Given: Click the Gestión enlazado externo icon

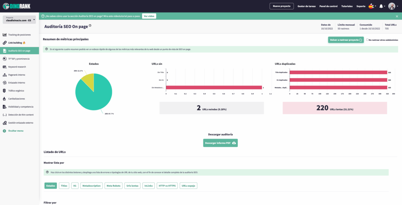Looking at the screenshot, I should pyautogui.click(x=5, y=123).
